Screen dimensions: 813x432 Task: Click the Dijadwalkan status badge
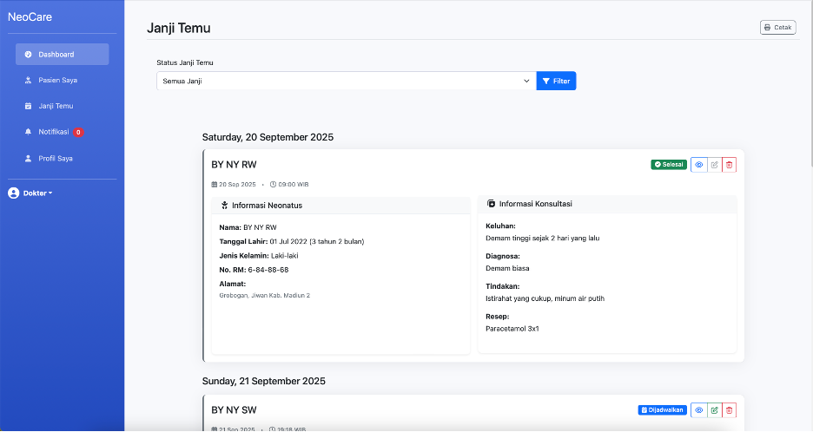click(662, 409)
